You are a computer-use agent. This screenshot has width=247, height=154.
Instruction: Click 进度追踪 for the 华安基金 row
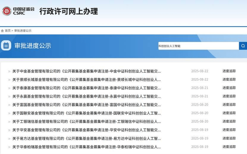pos(229,130)
